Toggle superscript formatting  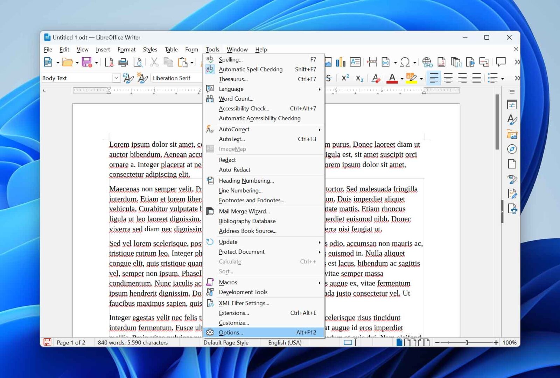(x=345, y=78)
